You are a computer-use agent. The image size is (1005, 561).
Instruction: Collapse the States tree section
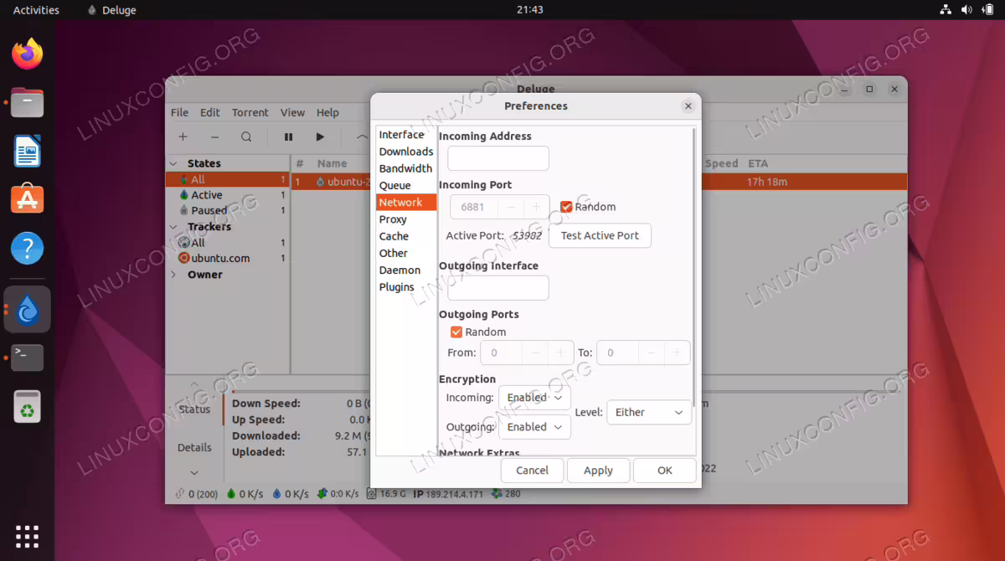pyautogui.click(x=173, y=163)
